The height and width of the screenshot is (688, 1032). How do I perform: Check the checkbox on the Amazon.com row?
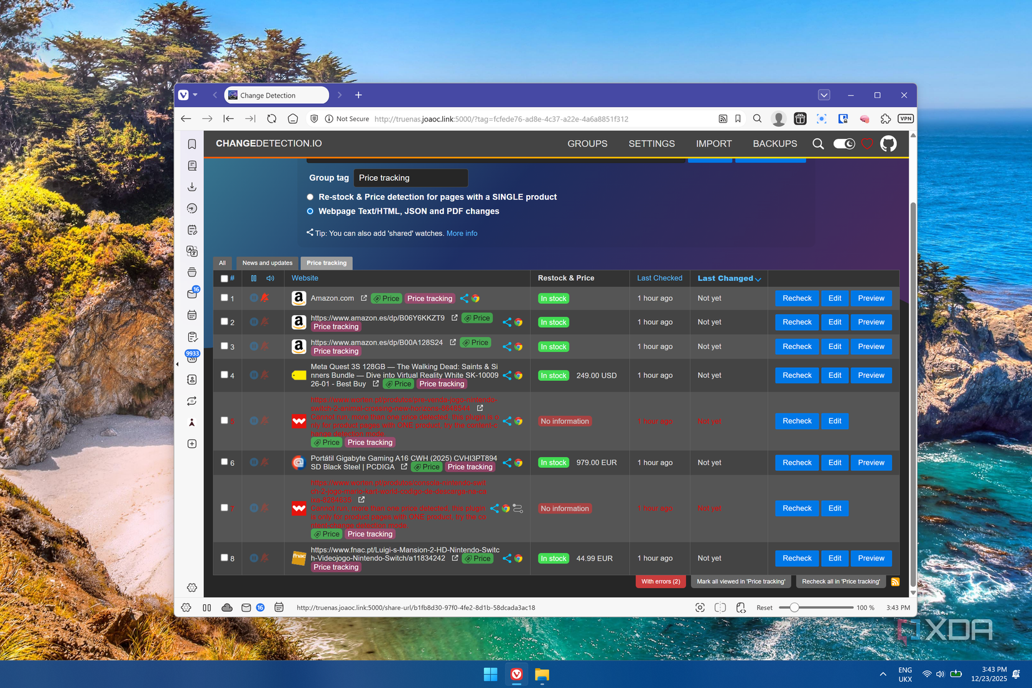tap(225, 298)
